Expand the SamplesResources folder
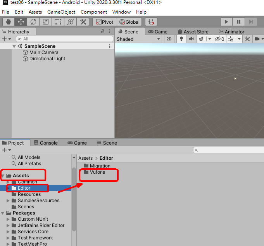Image resolution: width=264 pixels, height=246 pixels. point(8,201)
